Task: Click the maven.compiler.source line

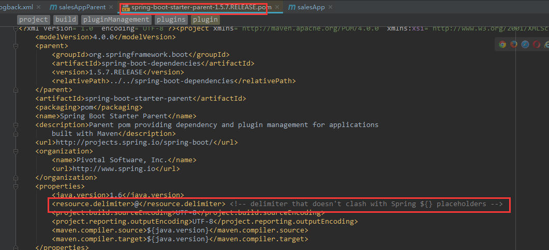Action: 180,230
